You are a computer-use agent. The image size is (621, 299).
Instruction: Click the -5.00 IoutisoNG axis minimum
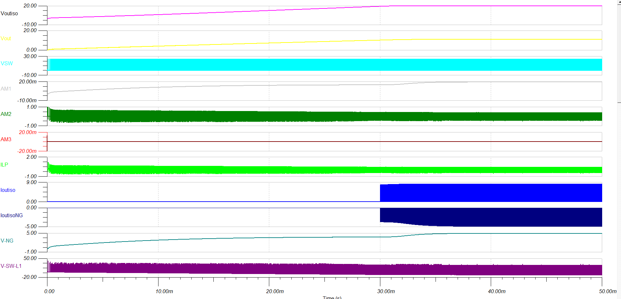(x=31, y=227)
